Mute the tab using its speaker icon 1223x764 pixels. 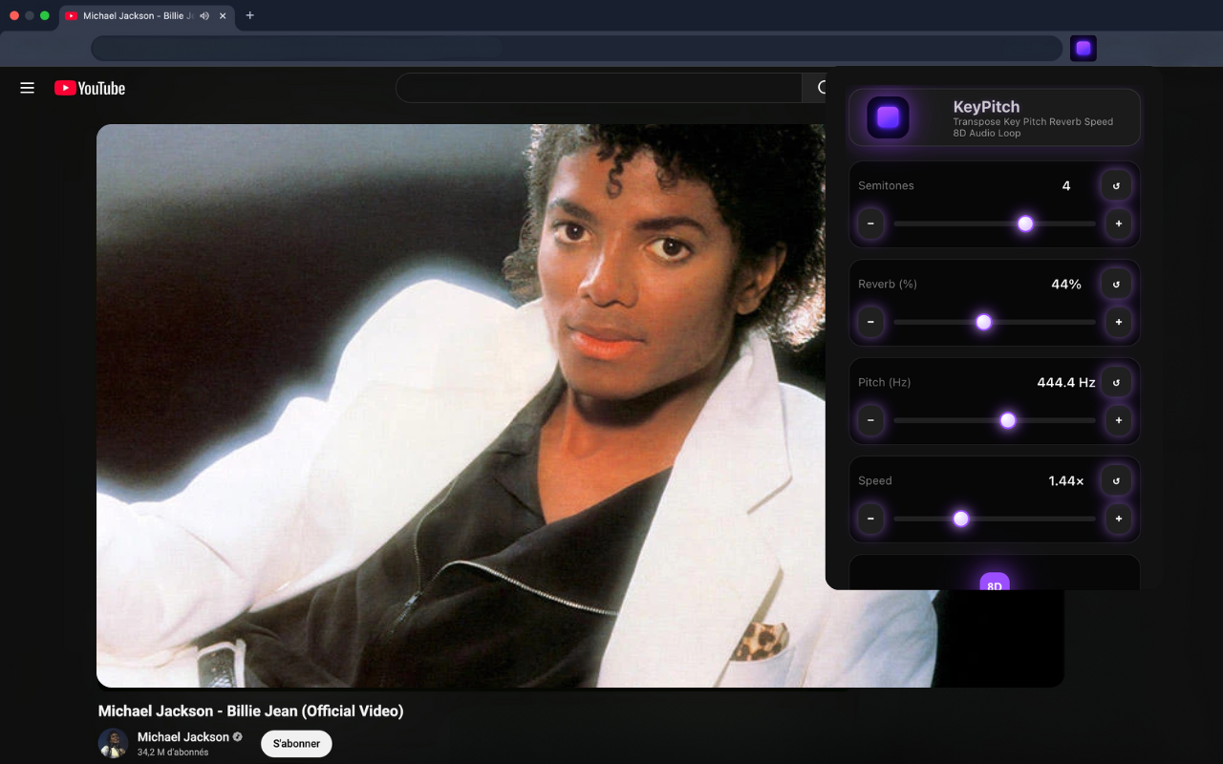[x=204, y=16]
